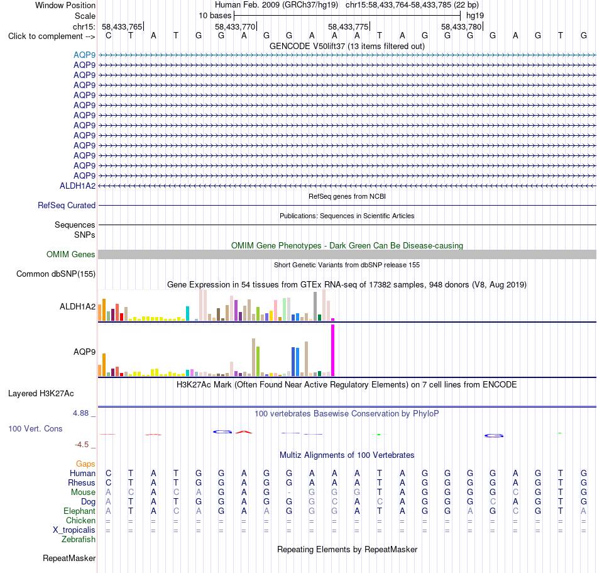Click the Scale label
This screenshot has width=597, height=573.
[x=85, y=16]
